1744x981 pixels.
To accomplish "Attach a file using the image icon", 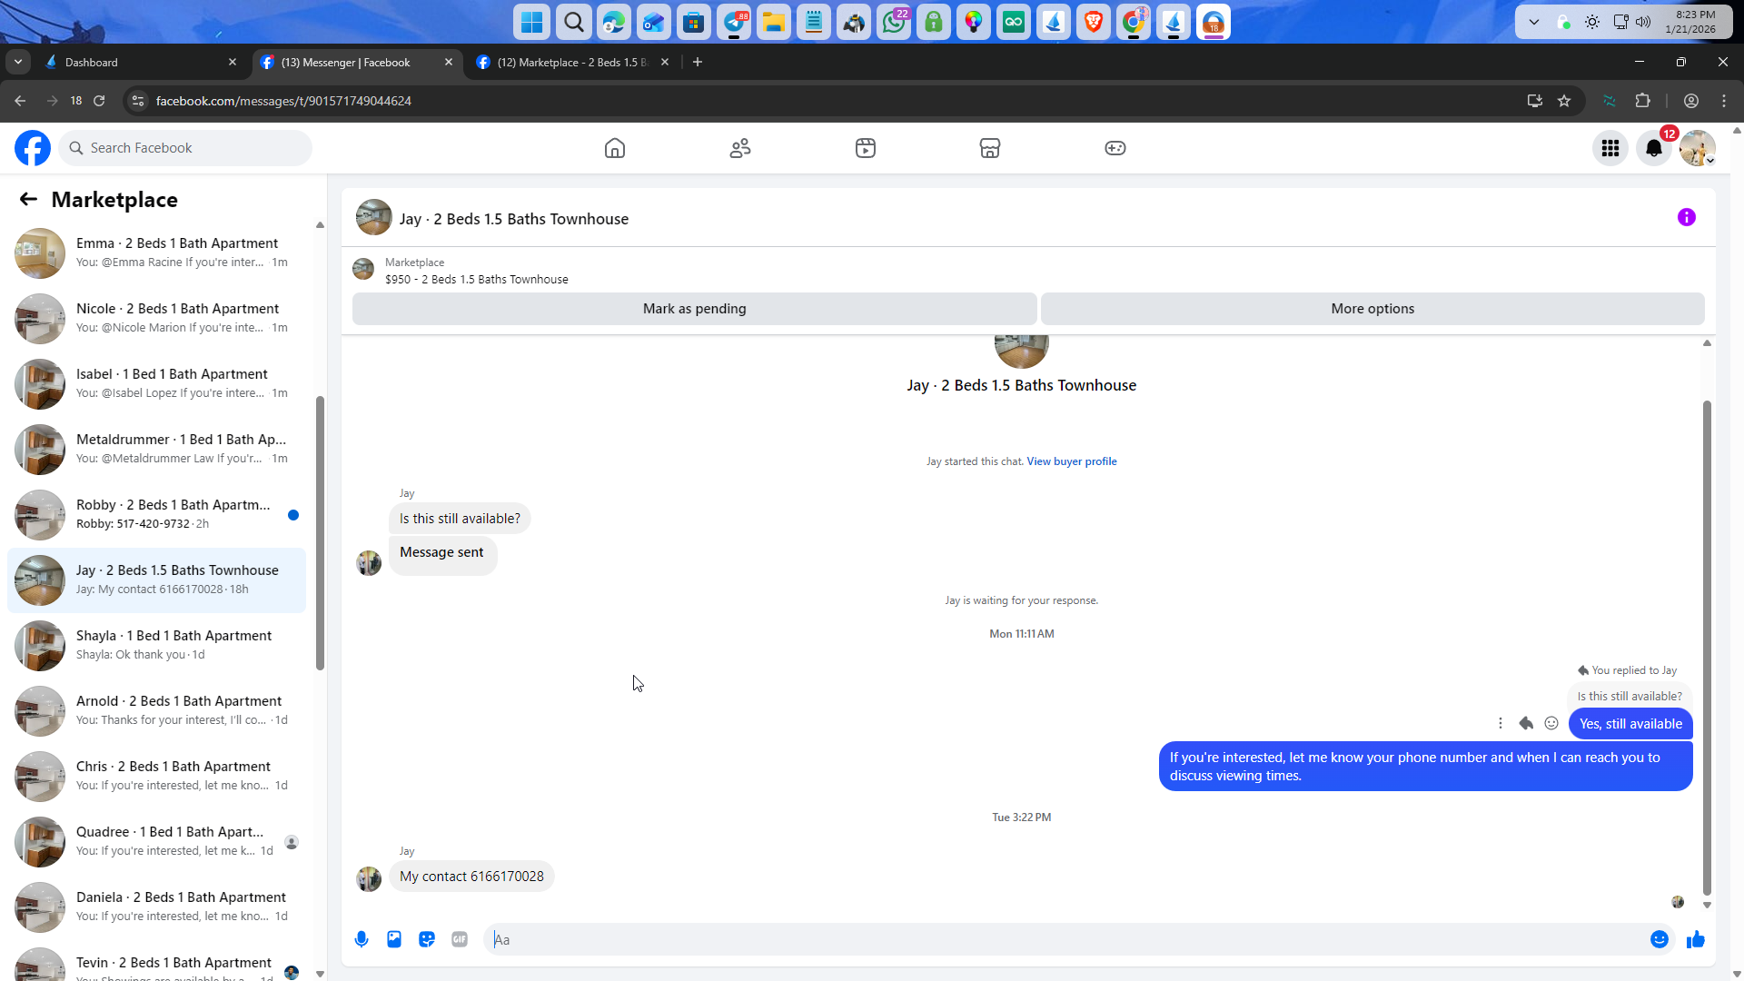I will [x=394, y=939].
